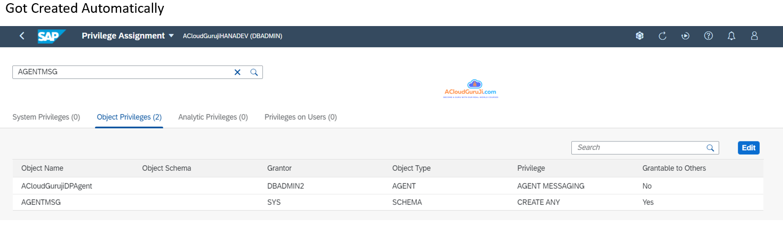
Task: Go to Privileges on Users tab
Action: click(x=300, y=117)
